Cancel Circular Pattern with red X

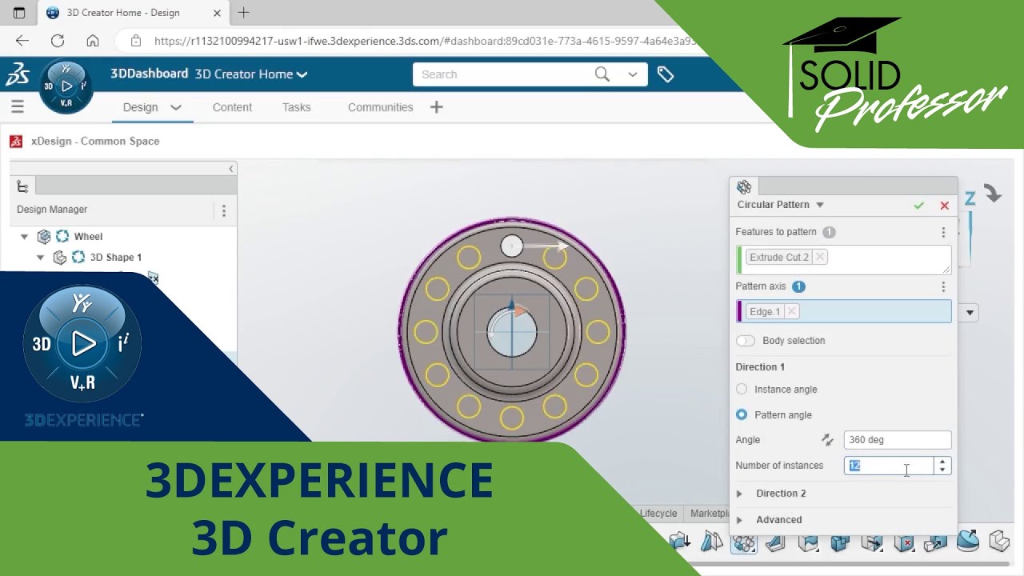pyautogui.click(x=945, y=206)
